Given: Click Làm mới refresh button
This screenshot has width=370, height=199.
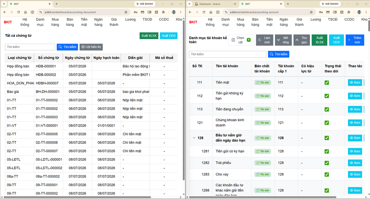Looking at the screenshot, I should 264,40.
